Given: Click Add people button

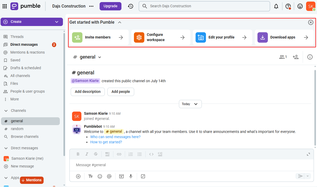Looking at the screenshot, I should click(x=121, y=92).
